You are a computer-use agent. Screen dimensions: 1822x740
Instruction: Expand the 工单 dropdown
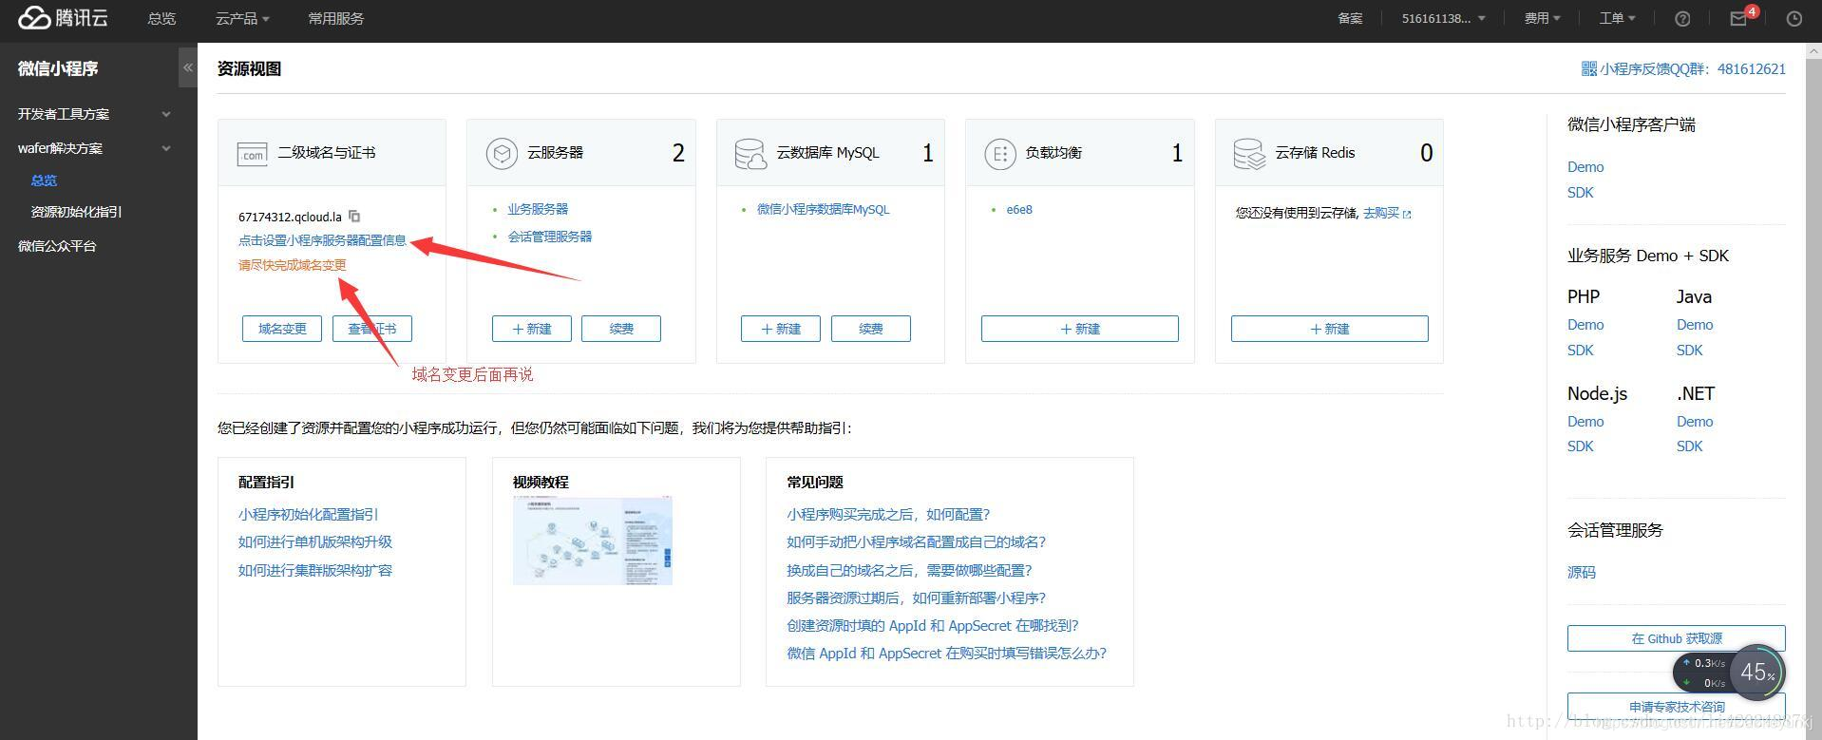(x=1617, y=19)
